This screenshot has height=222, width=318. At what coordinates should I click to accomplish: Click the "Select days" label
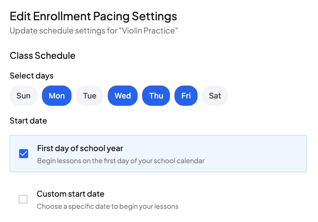click(x=32, y=76)
